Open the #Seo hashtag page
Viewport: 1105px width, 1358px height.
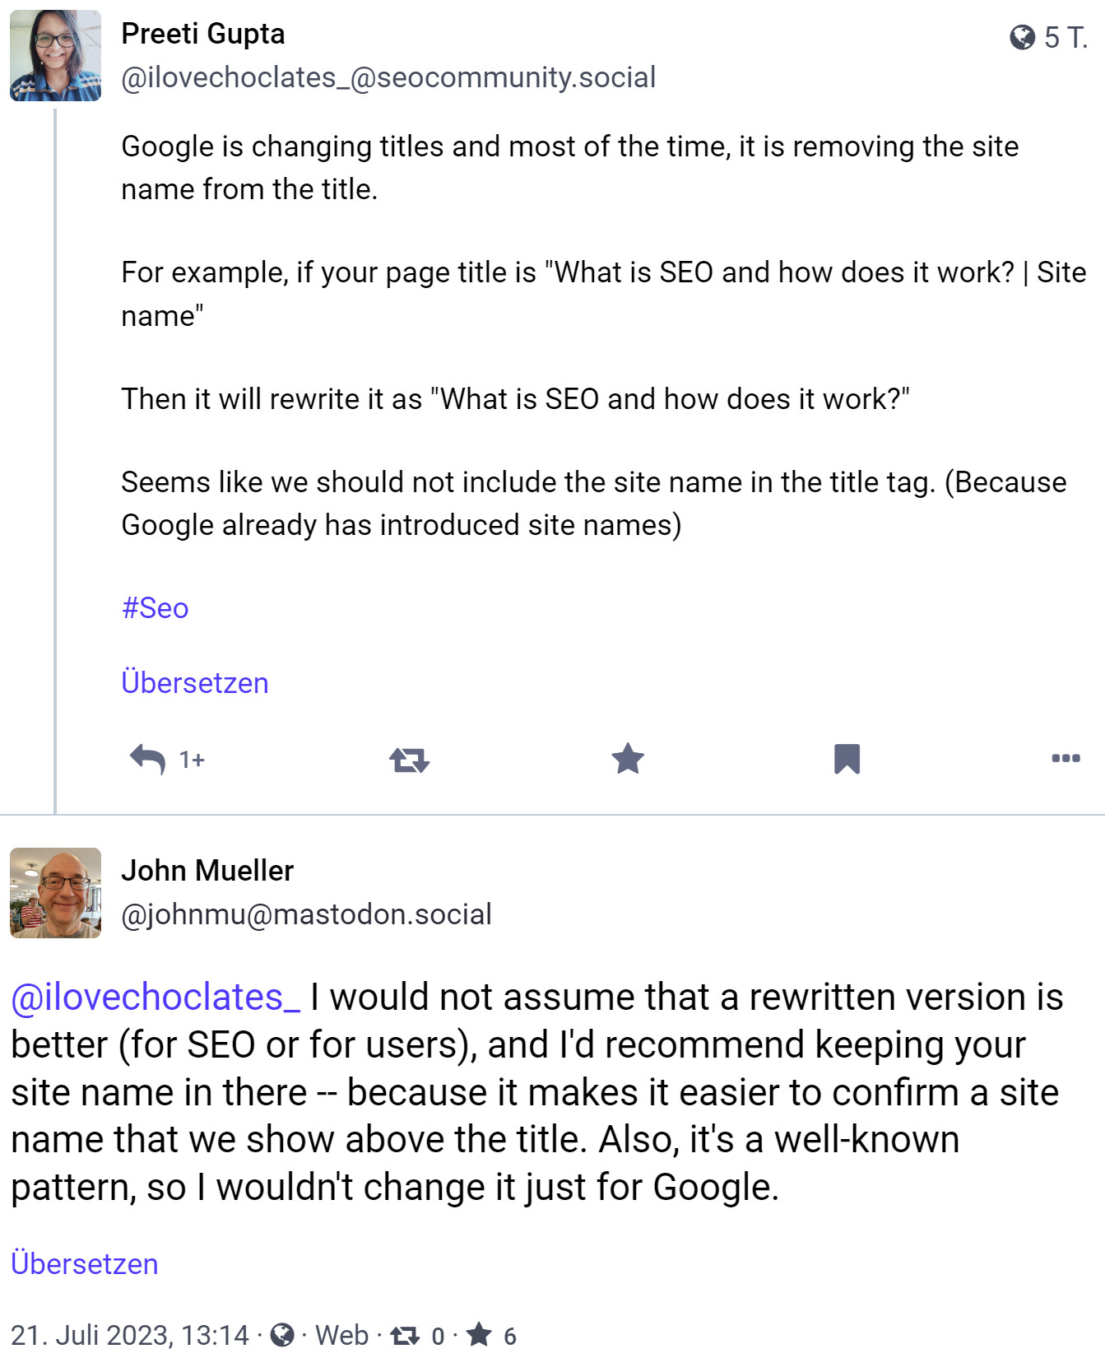(156, 607)
